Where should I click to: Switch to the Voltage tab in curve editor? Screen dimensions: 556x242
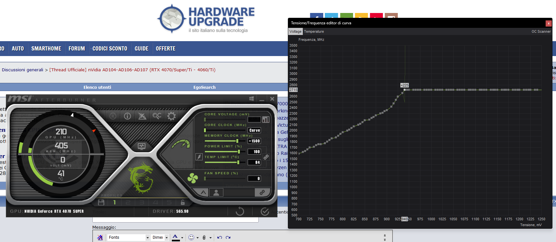tap(295, 31)
